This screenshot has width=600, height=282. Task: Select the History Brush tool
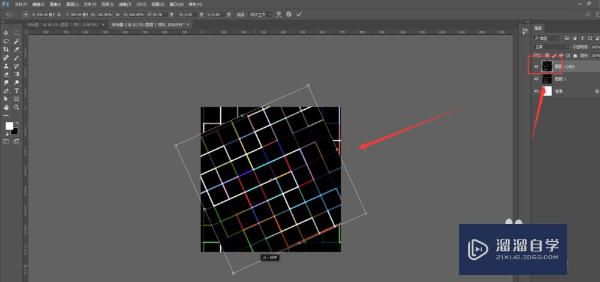[x=17, y=66]
